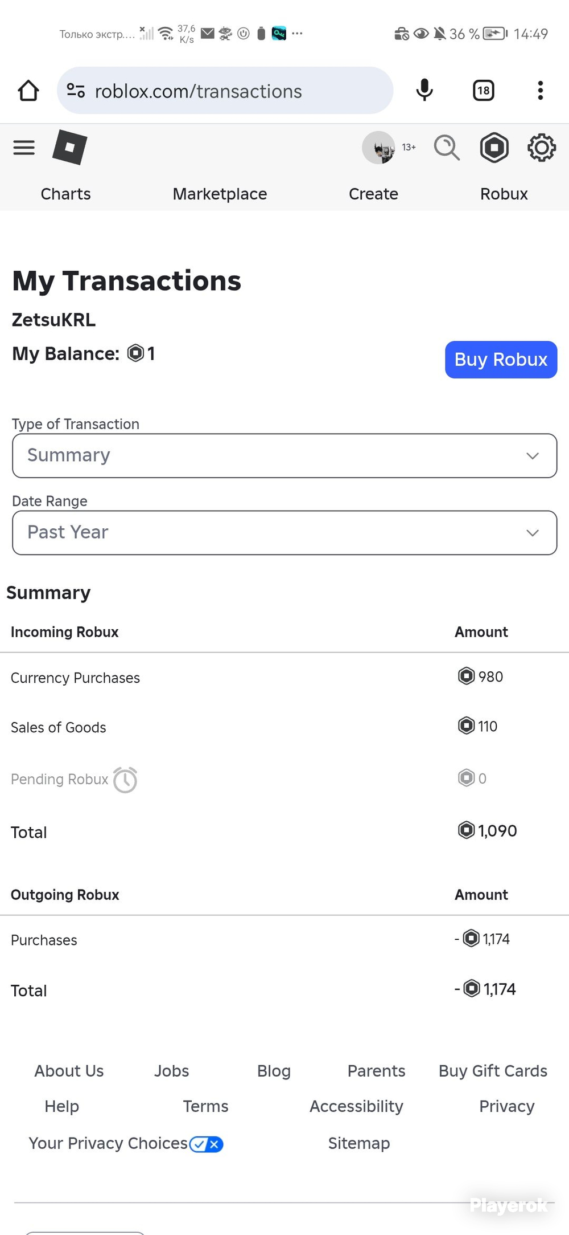Open the hamburger navigation menu
Screen dimensions: 569x1235
pos(24,148)
